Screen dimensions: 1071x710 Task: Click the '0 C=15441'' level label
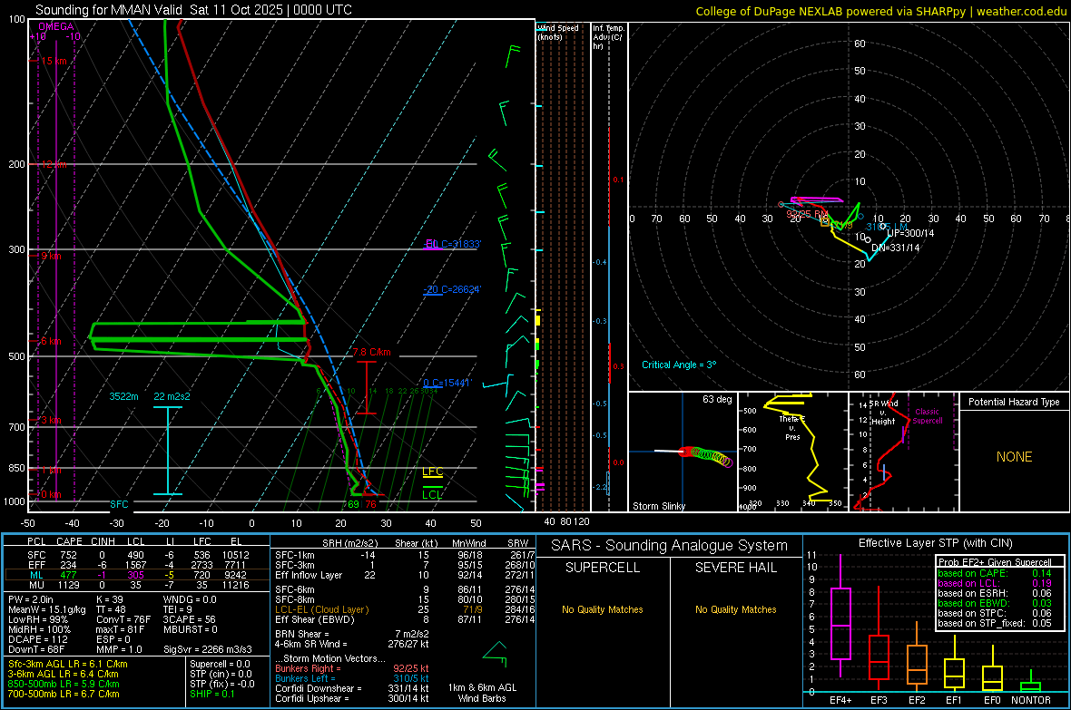click(x=447, y=383)
